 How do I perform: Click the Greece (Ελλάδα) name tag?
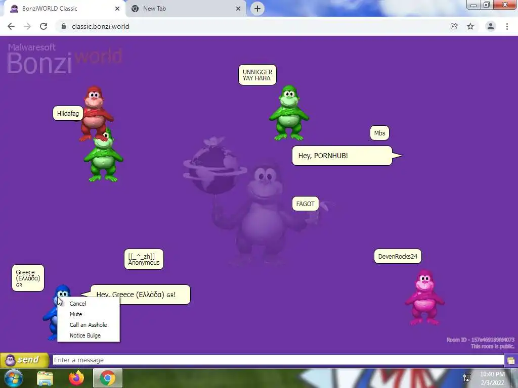(x=28, y=278)
